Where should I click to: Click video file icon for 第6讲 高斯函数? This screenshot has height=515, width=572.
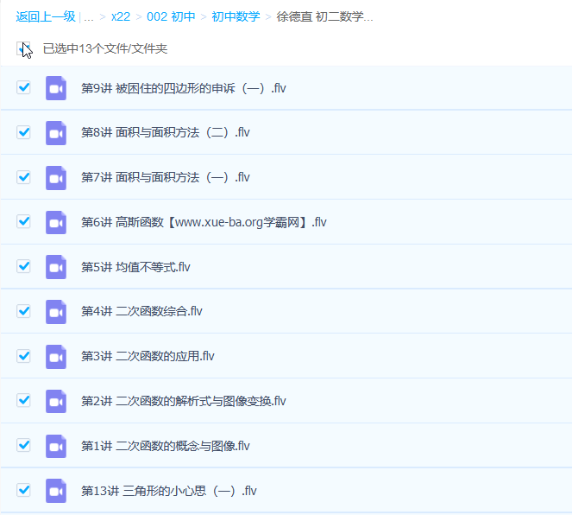[x=56, y=222]
